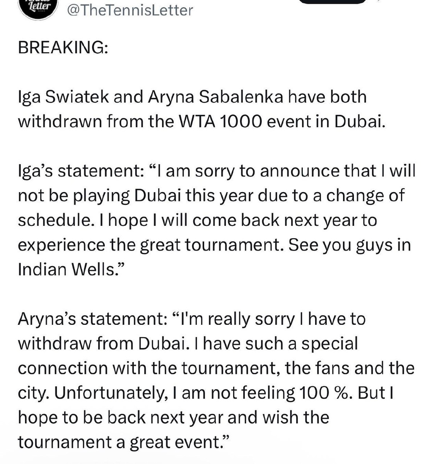The height and width of the screenshot is (464, 442).
Task: Tap the 'Aryna's statement:' label
Action: tap(92, 319)
